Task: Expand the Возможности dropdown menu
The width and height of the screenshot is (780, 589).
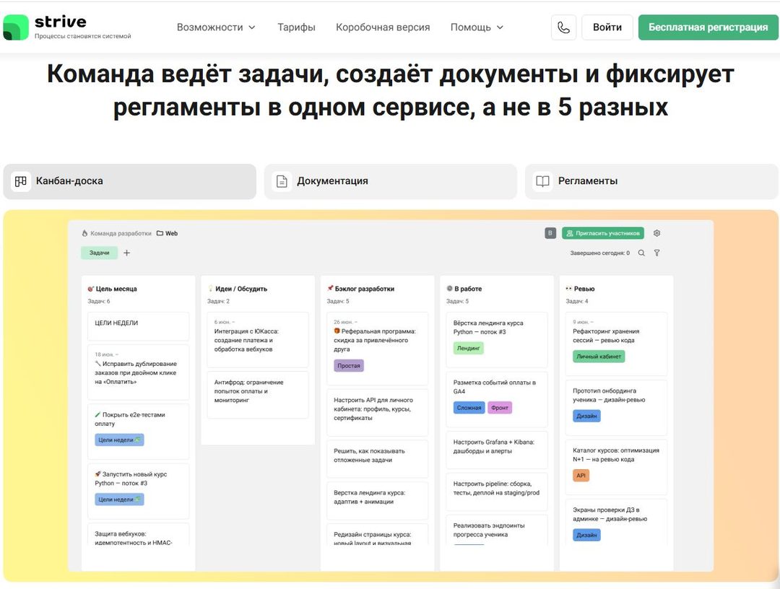Action: (x=216, y=27)
